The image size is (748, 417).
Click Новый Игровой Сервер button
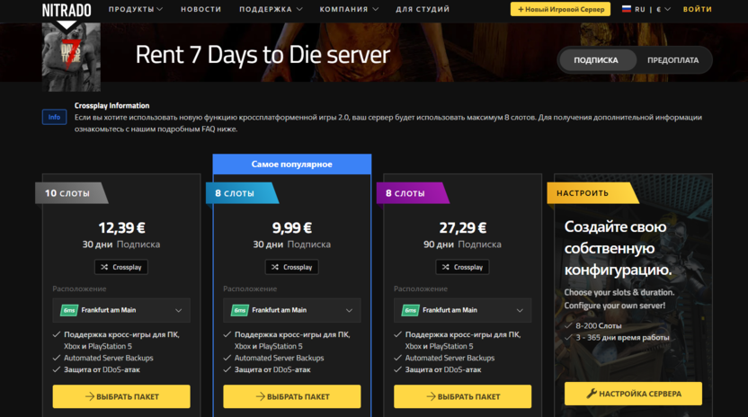coord(560,9)
